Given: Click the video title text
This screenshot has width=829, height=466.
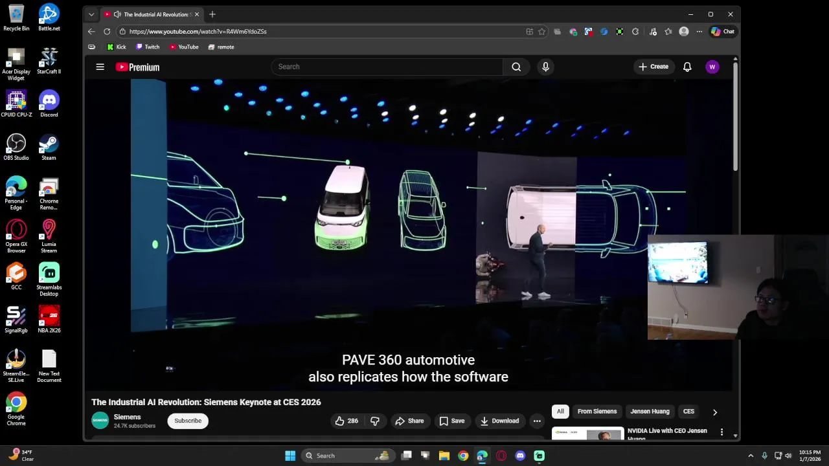Looking at the screenshot, I should coord(206,402).
